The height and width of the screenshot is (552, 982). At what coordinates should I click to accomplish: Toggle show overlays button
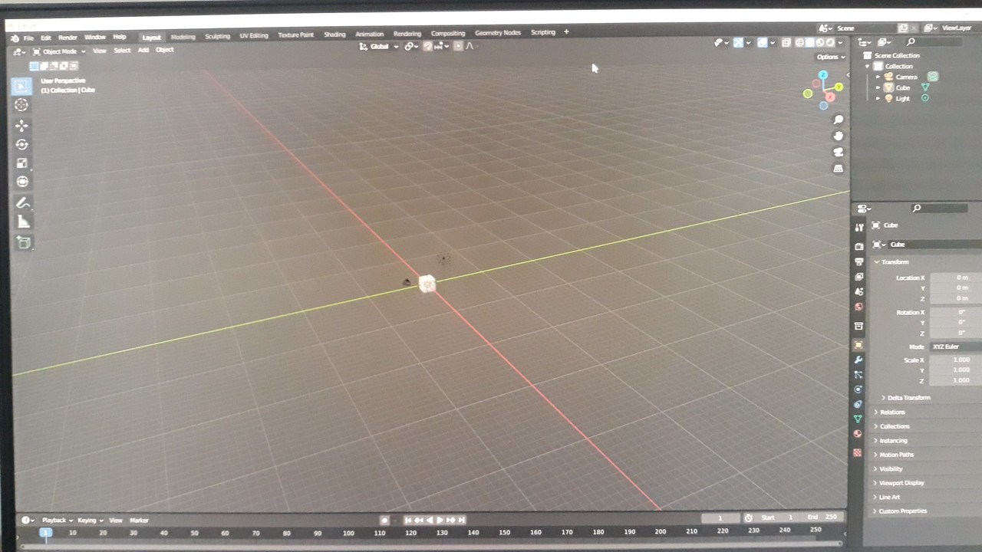(763, 43)
